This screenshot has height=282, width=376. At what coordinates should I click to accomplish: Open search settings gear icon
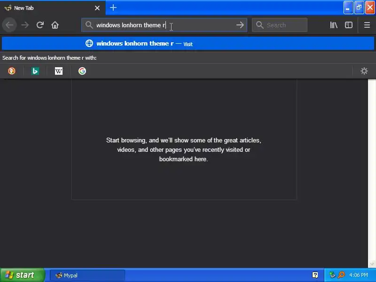click(x=364, y=71)
